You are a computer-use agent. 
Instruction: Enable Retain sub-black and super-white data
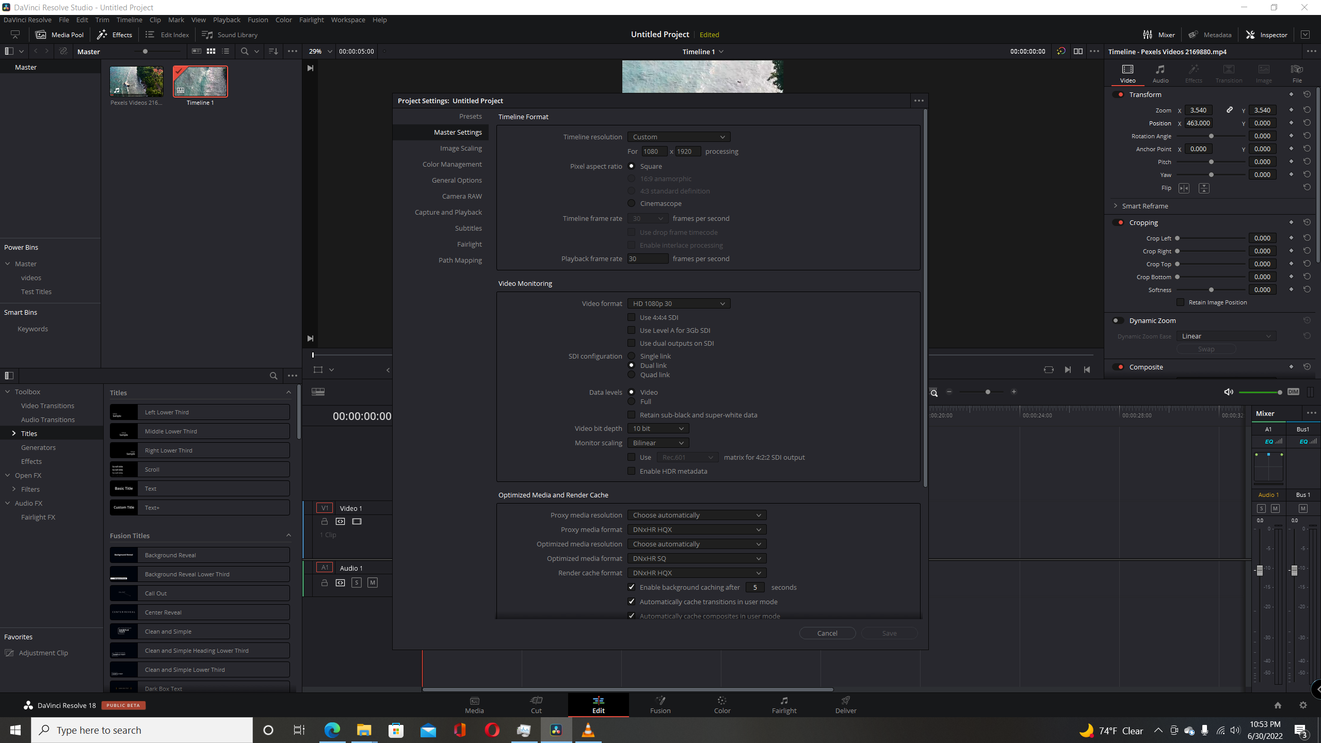[631, 415]
